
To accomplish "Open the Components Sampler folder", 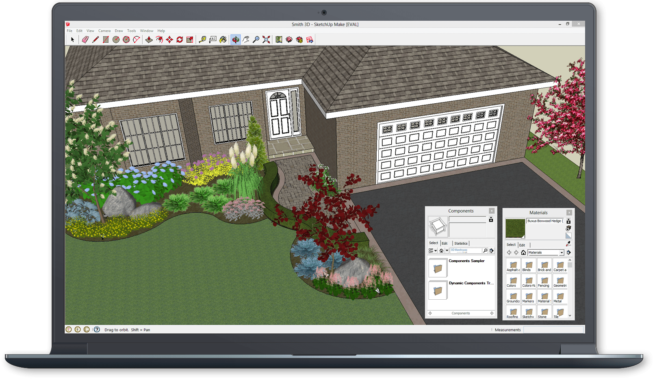I will coord(438,268).
